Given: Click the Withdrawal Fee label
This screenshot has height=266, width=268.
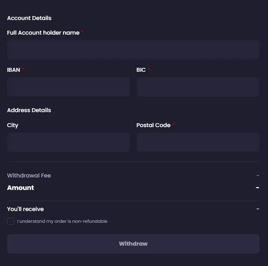Looking at the screenshot, I should point(29,176).
